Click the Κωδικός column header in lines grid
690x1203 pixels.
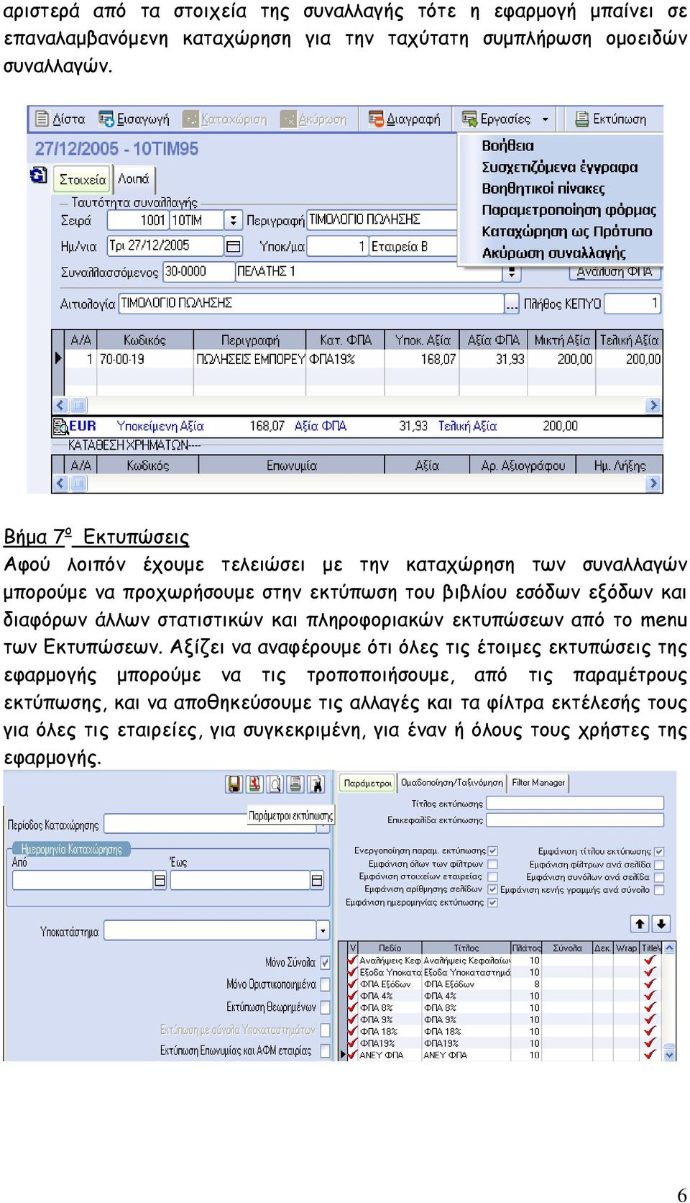point(144,340)
